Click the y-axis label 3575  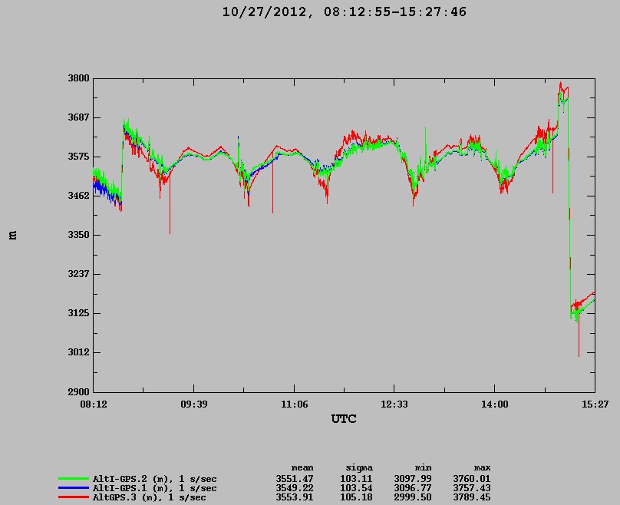(x=78, y=157)
